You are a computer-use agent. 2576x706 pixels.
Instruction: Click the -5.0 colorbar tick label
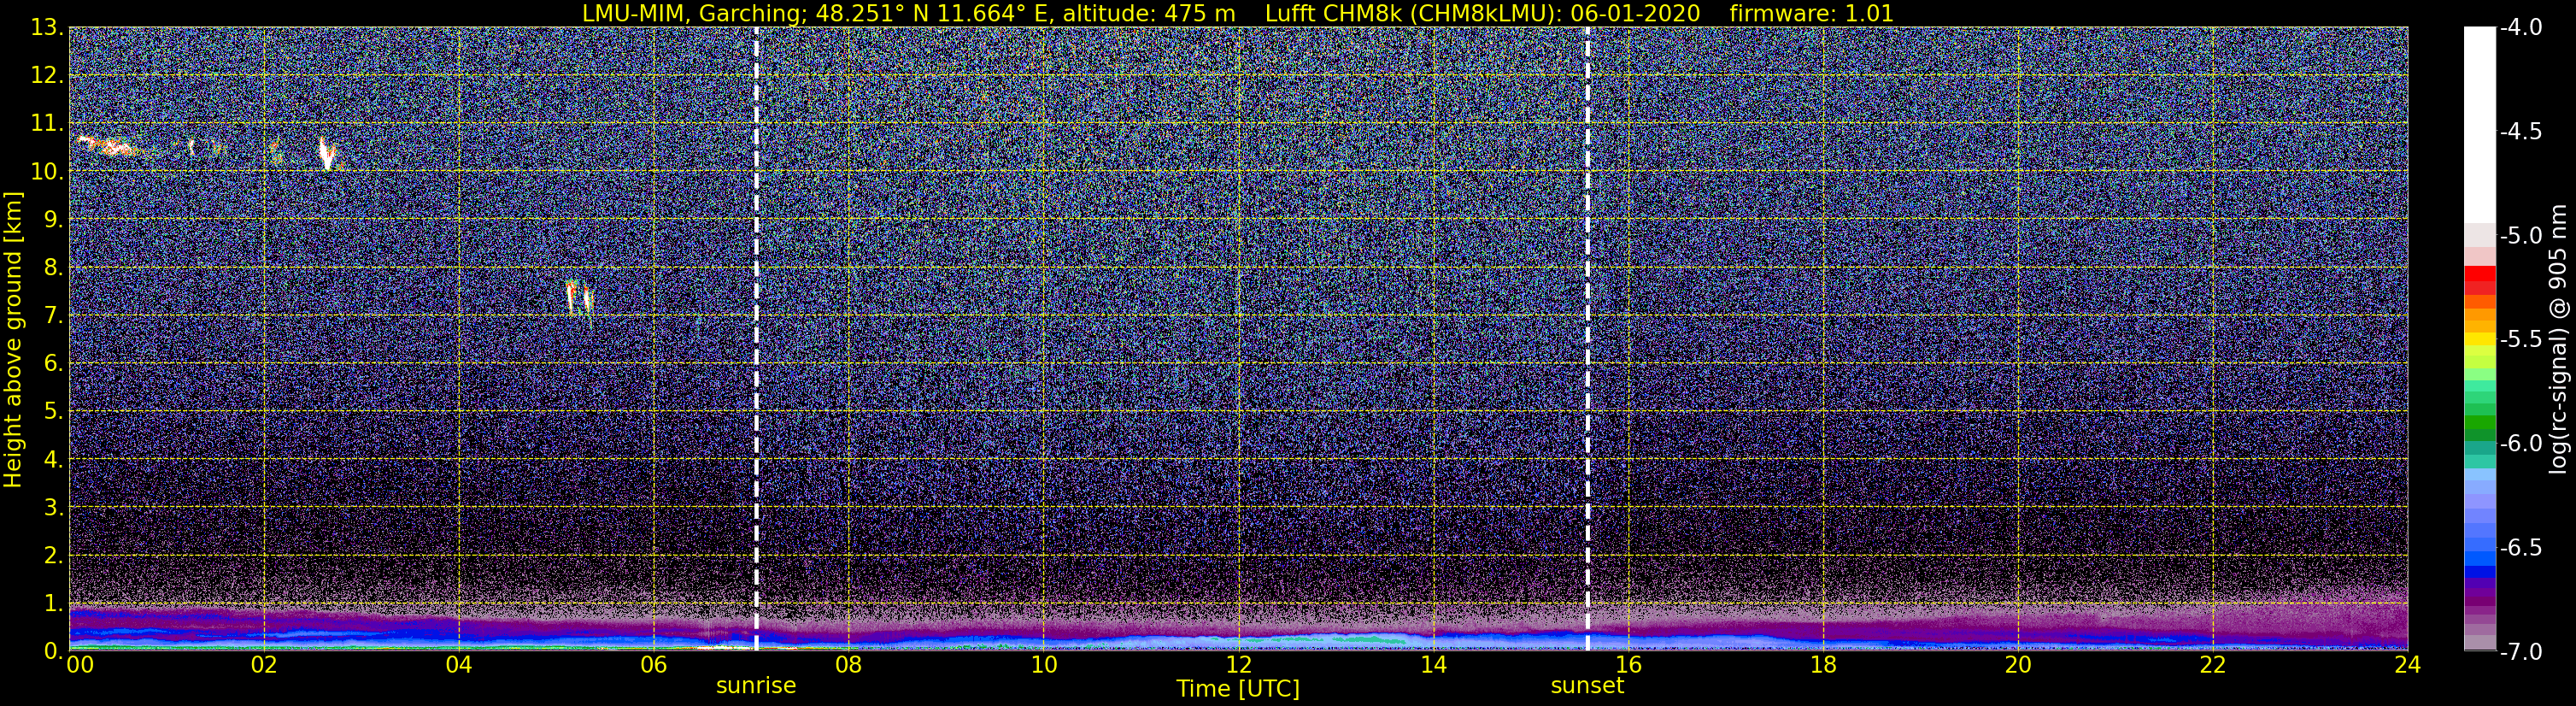pyautogui.click(x=2520, y=235)
